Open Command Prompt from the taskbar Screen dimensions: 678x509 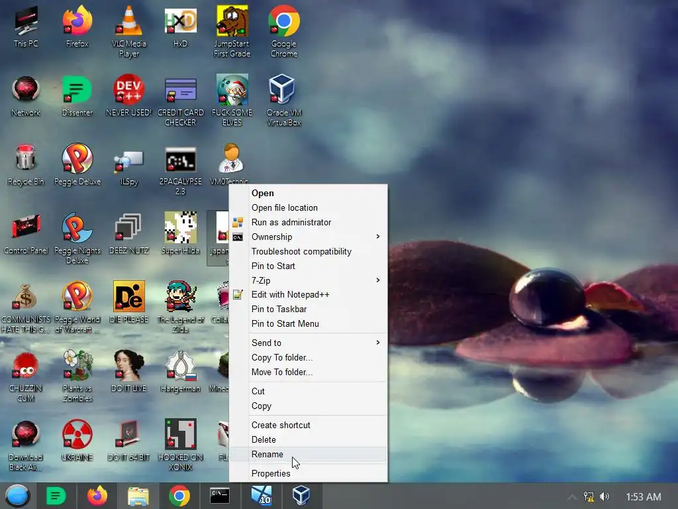(220, 496)
